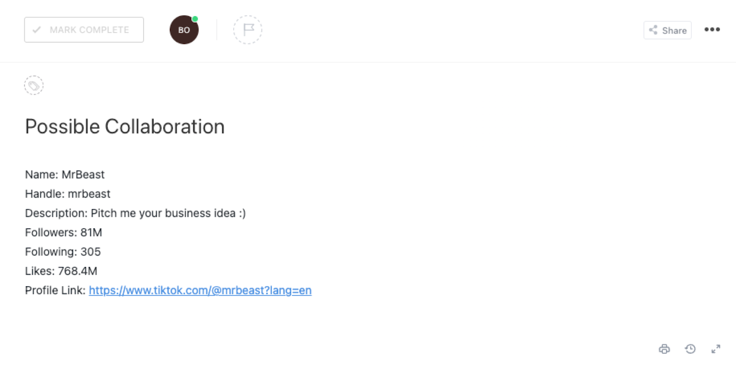Image resolution: width=736 pixels, height=369 pixels.
Task: Click the checkmark inside Mark Complete
Action: point(37,30)
